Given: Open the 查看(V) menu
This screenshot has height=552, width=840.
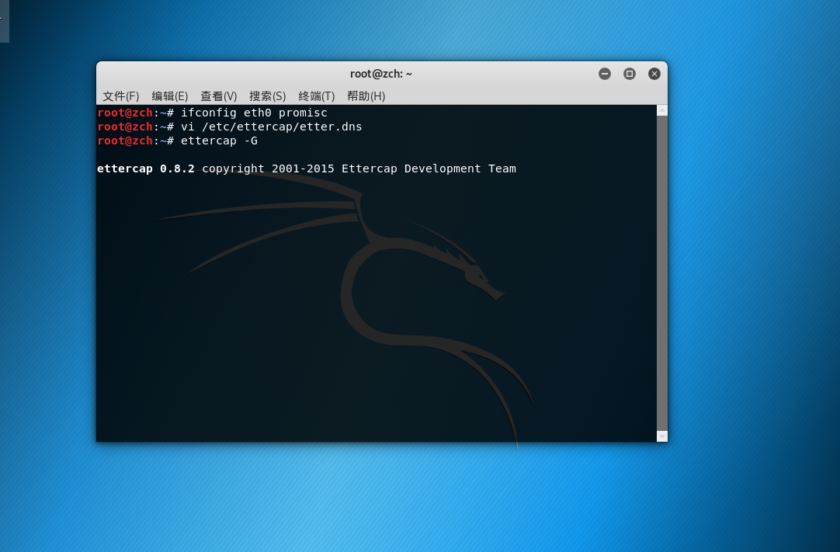Looking at the screenshot, I should 219,96.
